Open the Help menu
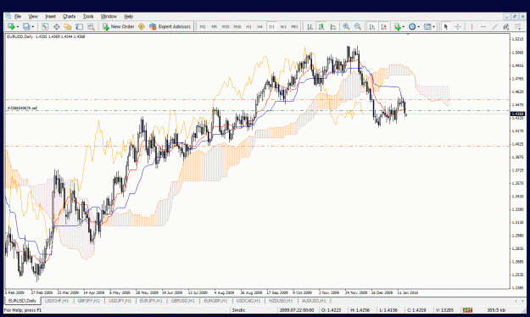 (128, 16)
